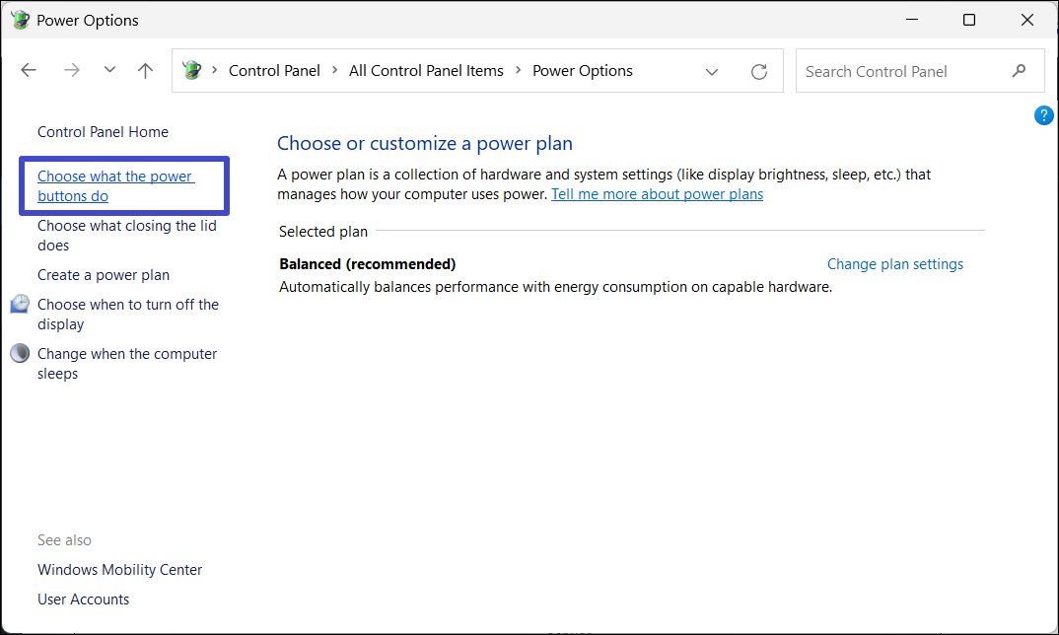Image resolution: width=1059 pixels, height=635 pixels.
Task: Refresh the Power Options page
Action: (x=759, y=72)
